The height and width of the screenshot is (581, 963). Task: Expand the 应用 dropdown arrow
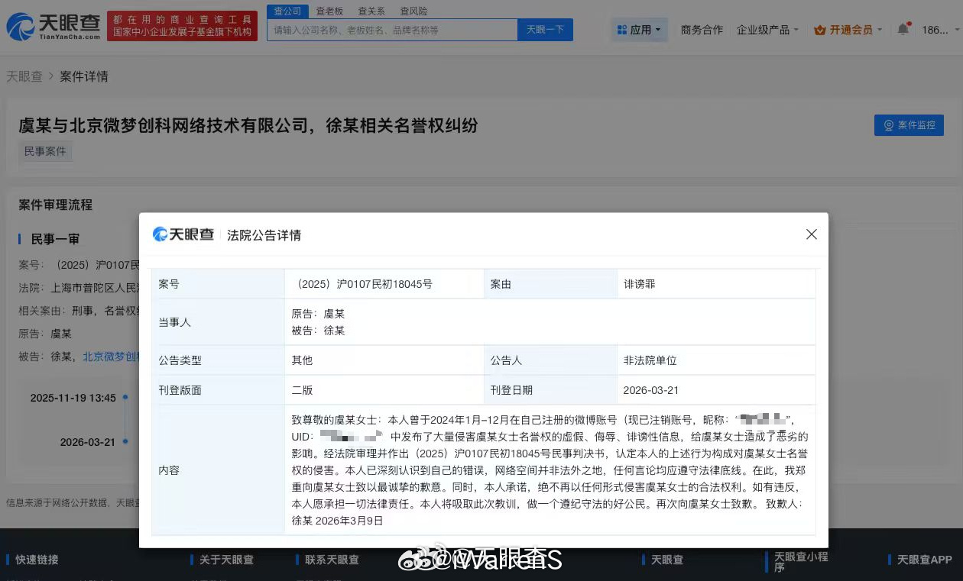tap(657, 29)
